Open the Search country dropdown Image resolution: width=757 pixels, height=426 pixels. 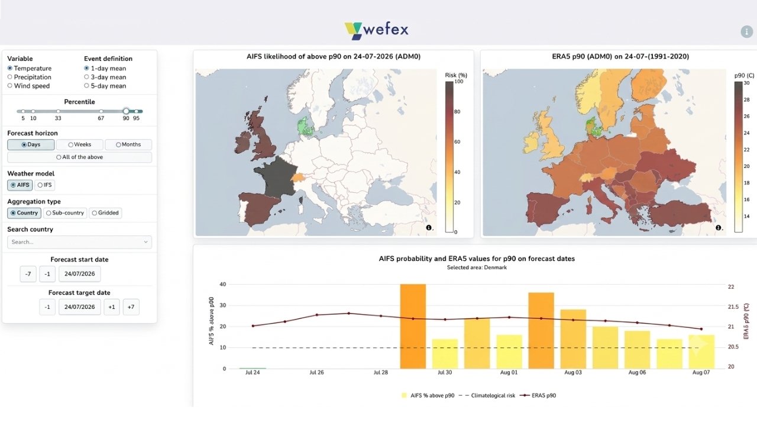(79, 242)
